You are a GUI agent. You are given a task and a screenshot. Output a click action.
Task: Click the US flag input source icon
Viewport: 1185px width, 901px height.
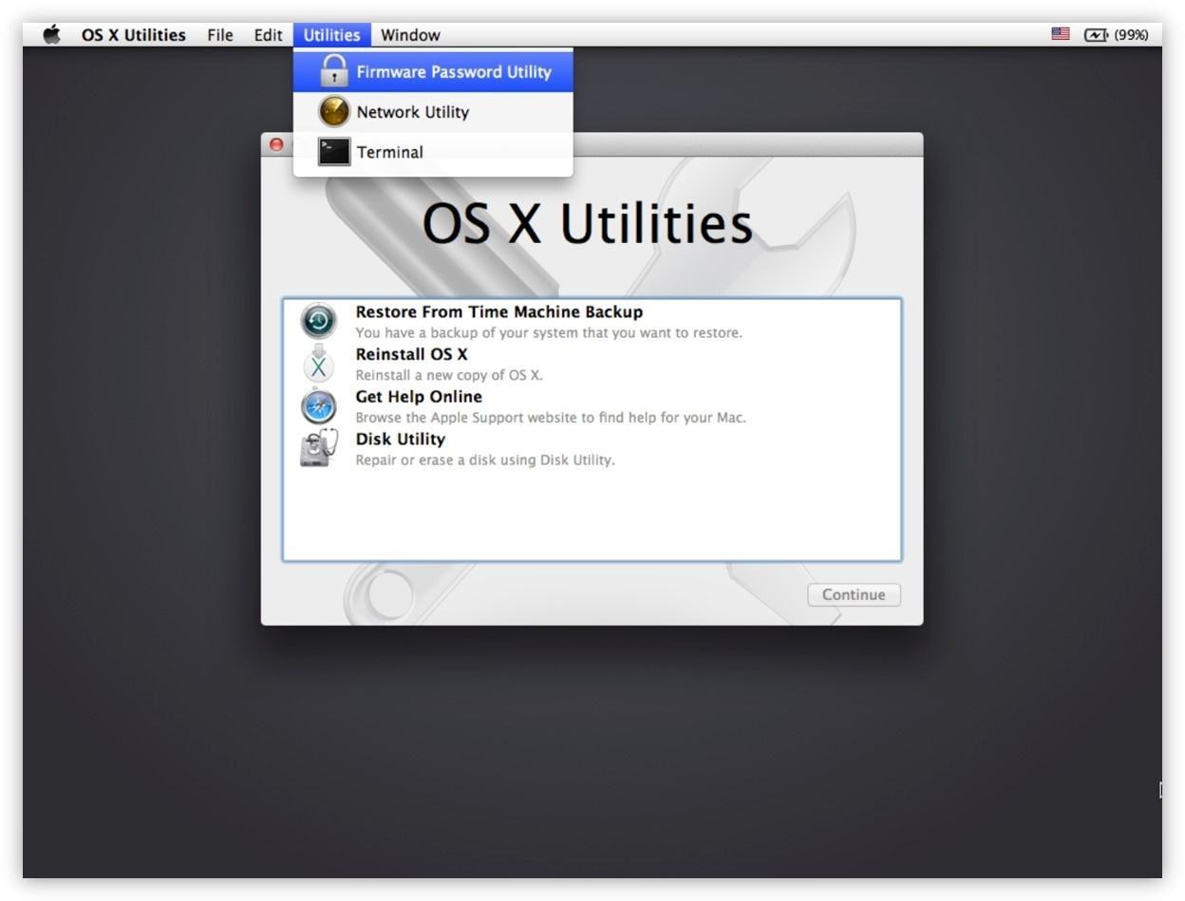point(1061,34)
